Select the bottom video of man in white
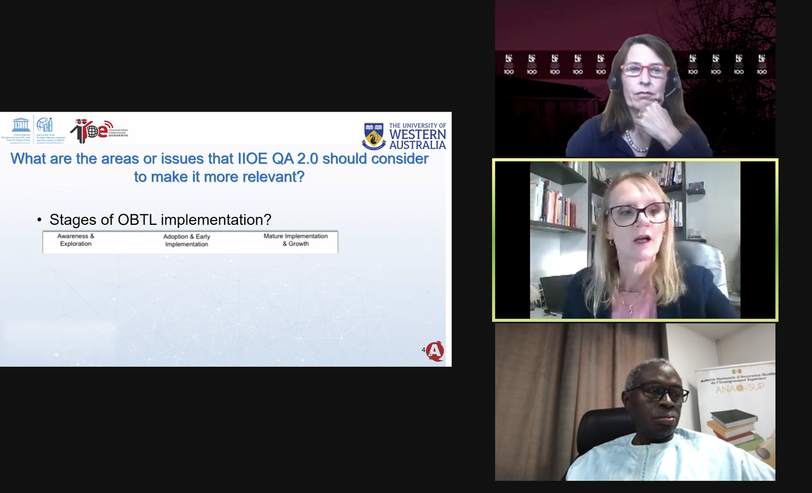The image size is (812, 493). [x=635, y=402]
